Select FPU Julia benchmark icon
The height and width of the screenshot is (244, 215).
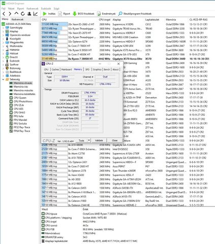(x=11, y=116)
